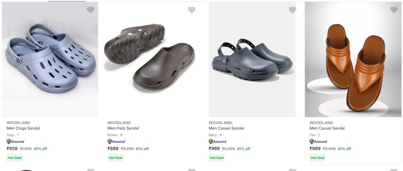Click Assured badge under Navy casual sandal
Viewport: 403px width, 171px height.
(x=218, y=142)
